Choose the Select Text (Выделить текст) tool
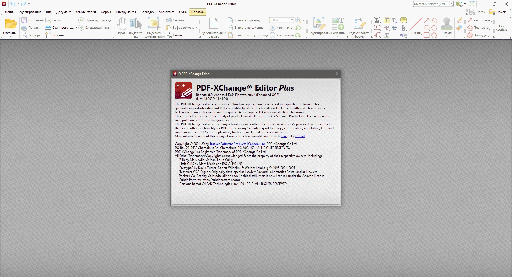 click(x=136, y=28)
